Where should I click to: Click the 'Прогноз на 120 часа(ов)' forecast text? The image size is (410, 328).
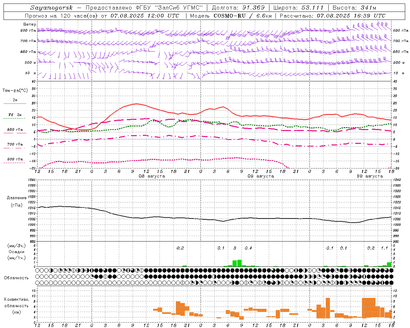(x=62, y=16)
